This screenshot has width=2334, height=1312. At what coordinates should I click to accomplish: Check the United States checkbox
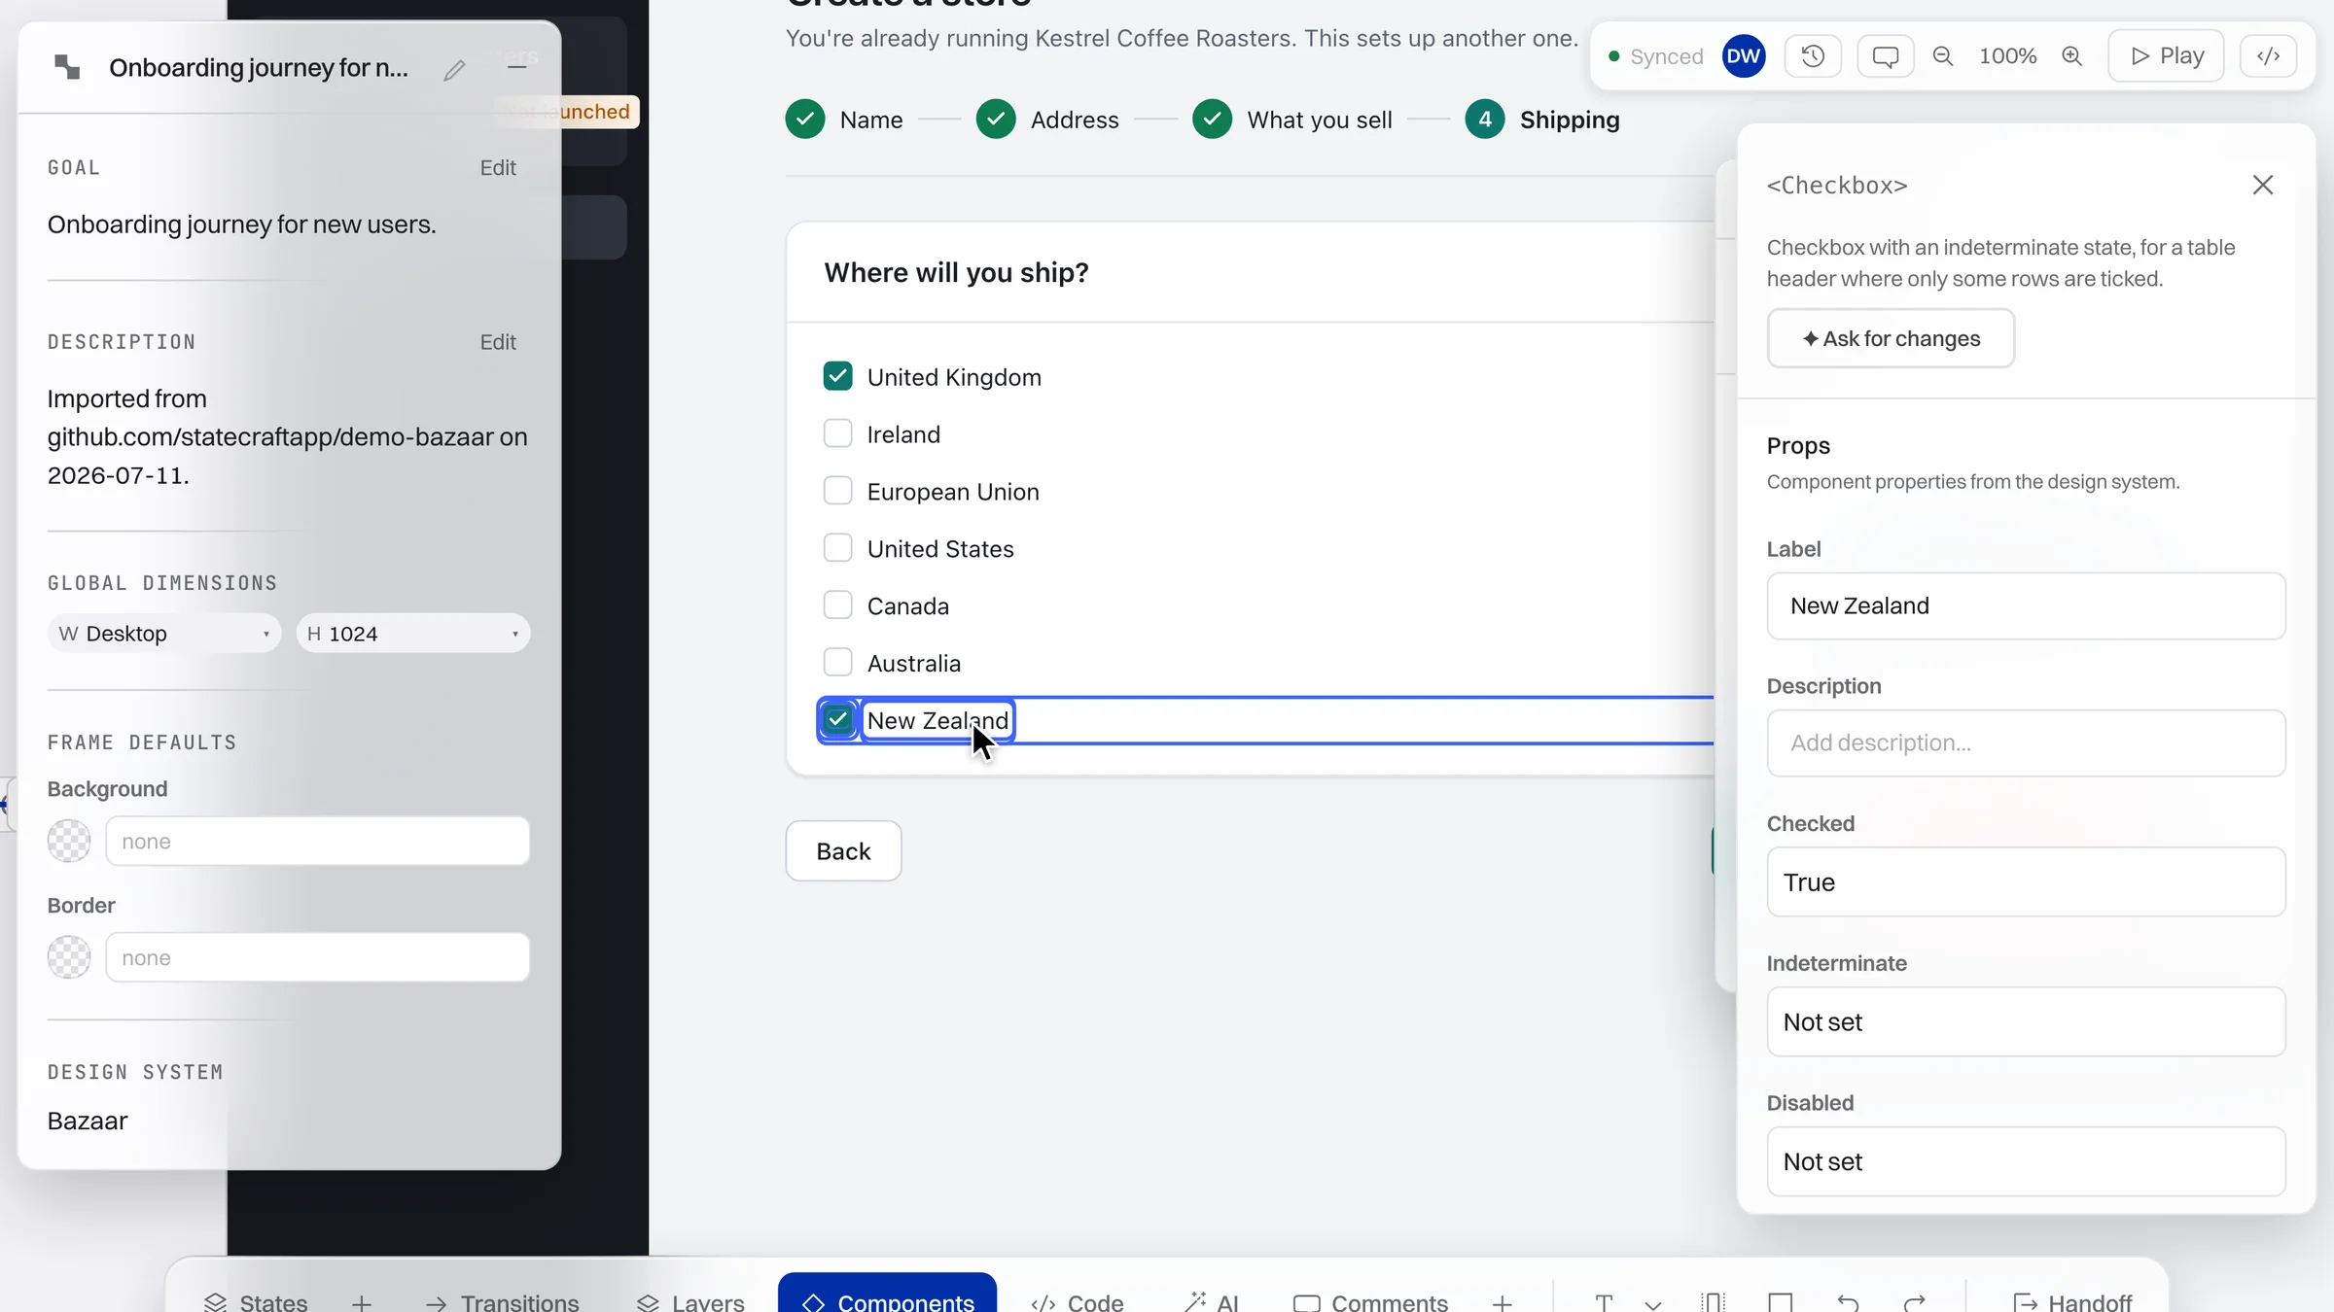837,548
